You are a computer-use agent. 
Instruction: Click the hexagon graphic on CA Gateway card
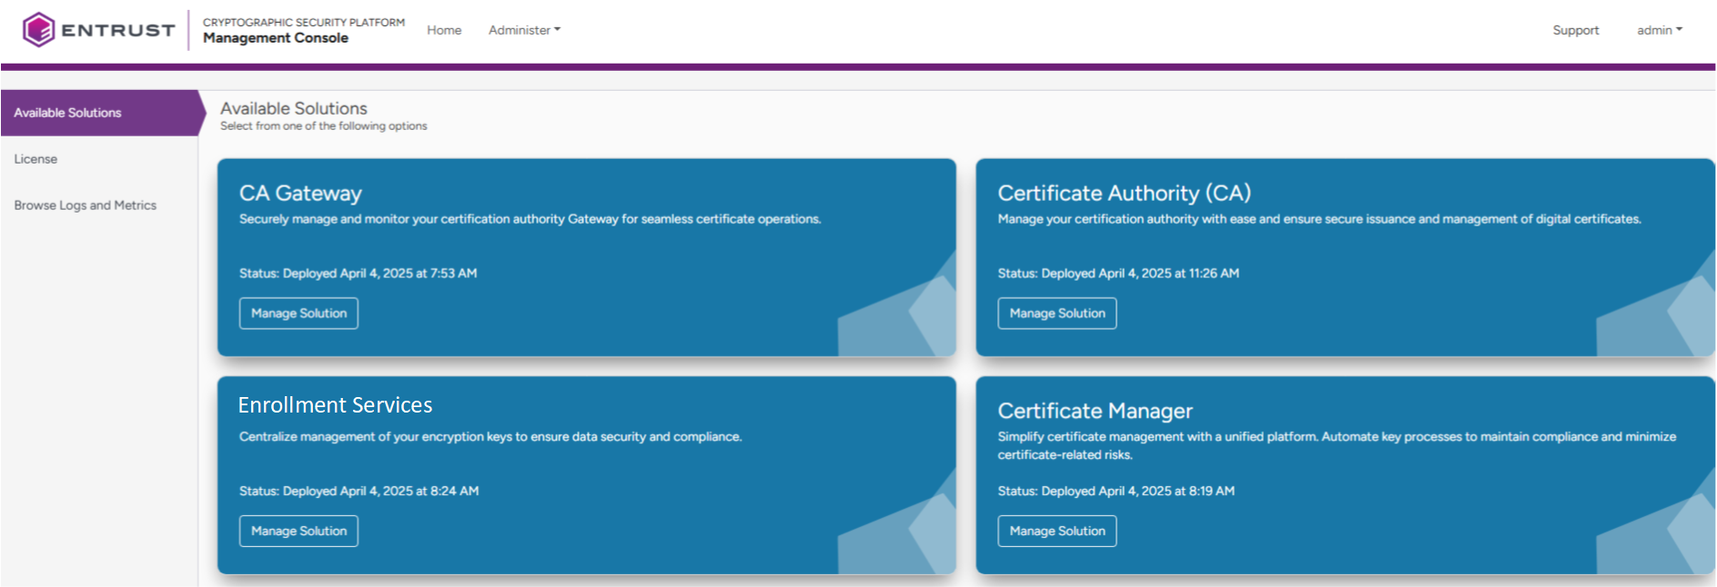928,315
